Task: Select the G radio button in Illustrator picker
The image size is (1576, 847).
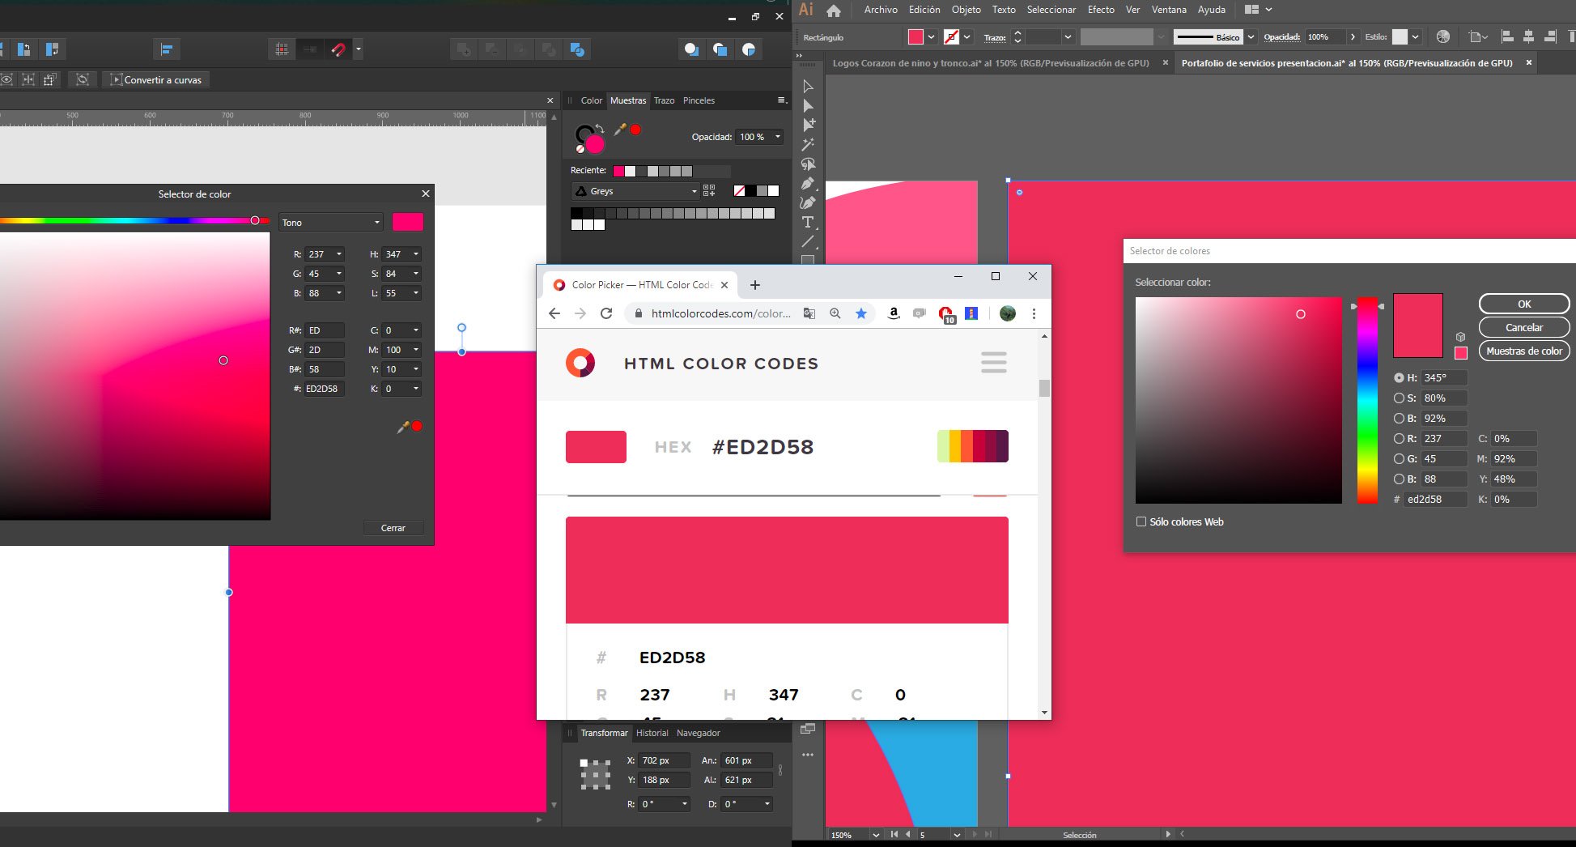Action: 1399,459
